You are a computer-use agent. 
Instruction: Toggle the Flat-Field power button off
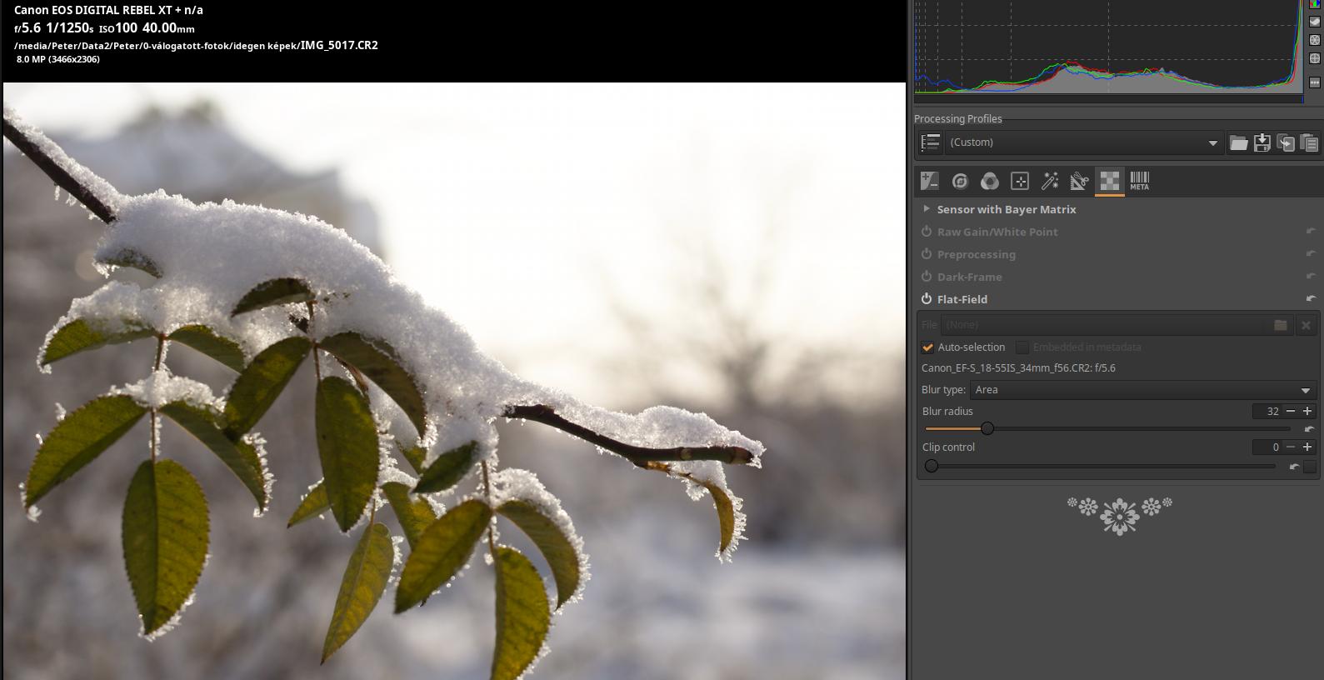tap(927, 299)
